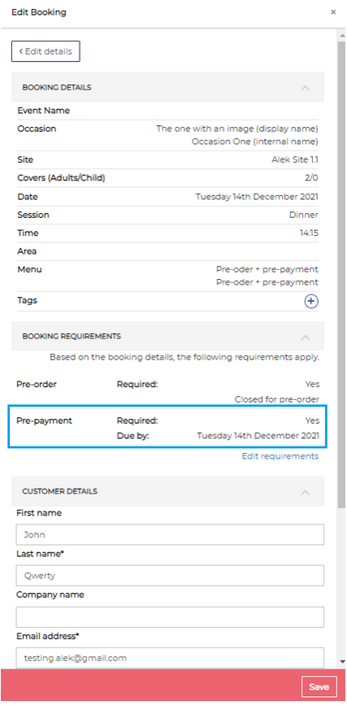
Task: Go back via Edit details button
Action: point(46,51)
